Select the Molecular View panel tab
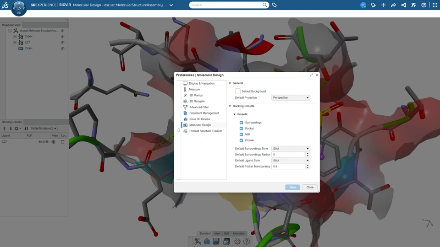This screenshot has height=247, width=440. coord(11,25)
